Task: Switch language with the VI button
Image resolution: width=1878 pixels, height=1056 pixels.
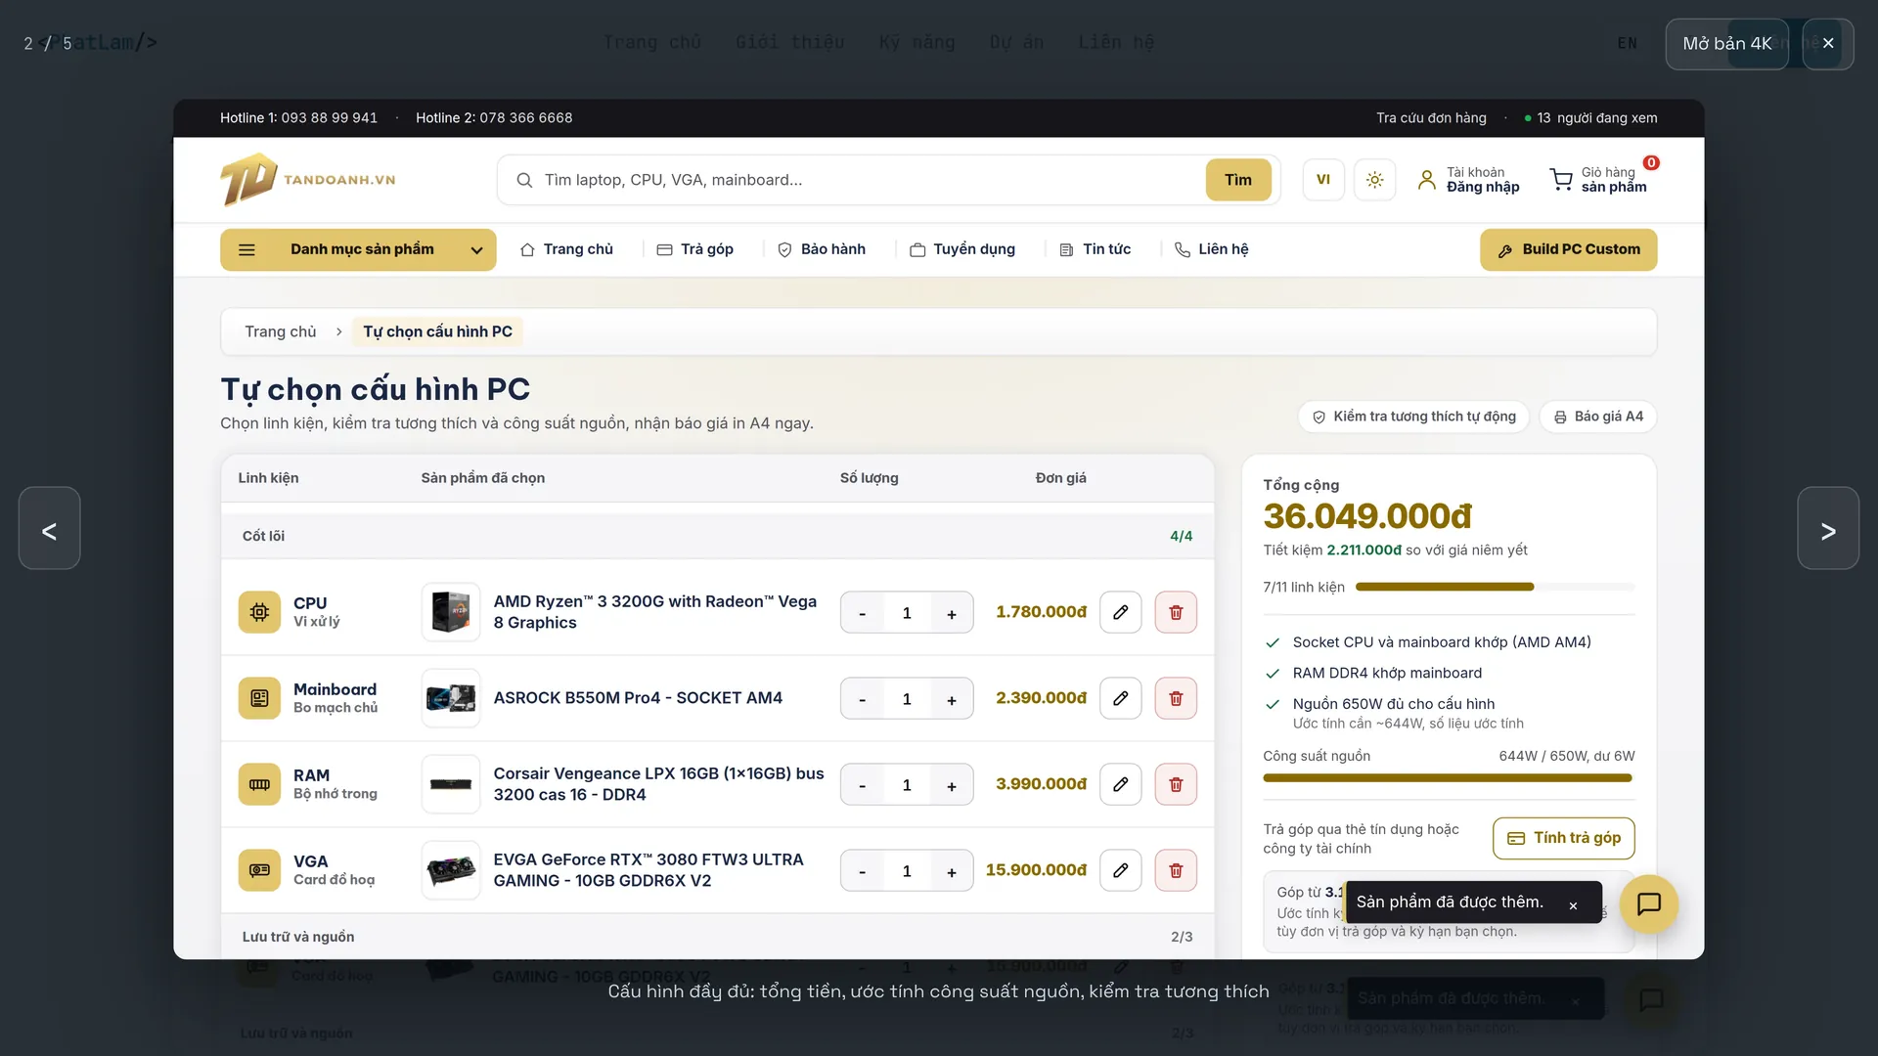Action: point(1323,180)
